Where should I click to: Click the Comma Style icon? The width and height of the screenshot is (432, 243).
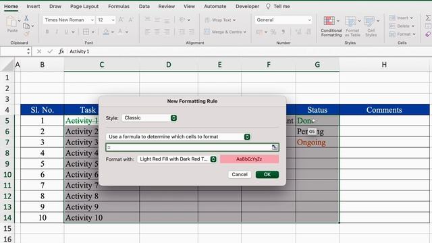pyautogui.click(x=283, y=32)
